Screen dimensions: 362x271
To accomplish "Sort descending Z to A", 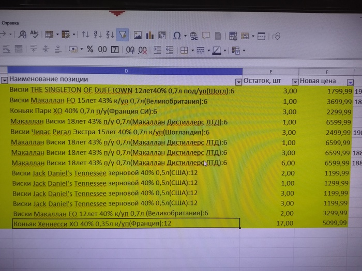I will [110, 35].
